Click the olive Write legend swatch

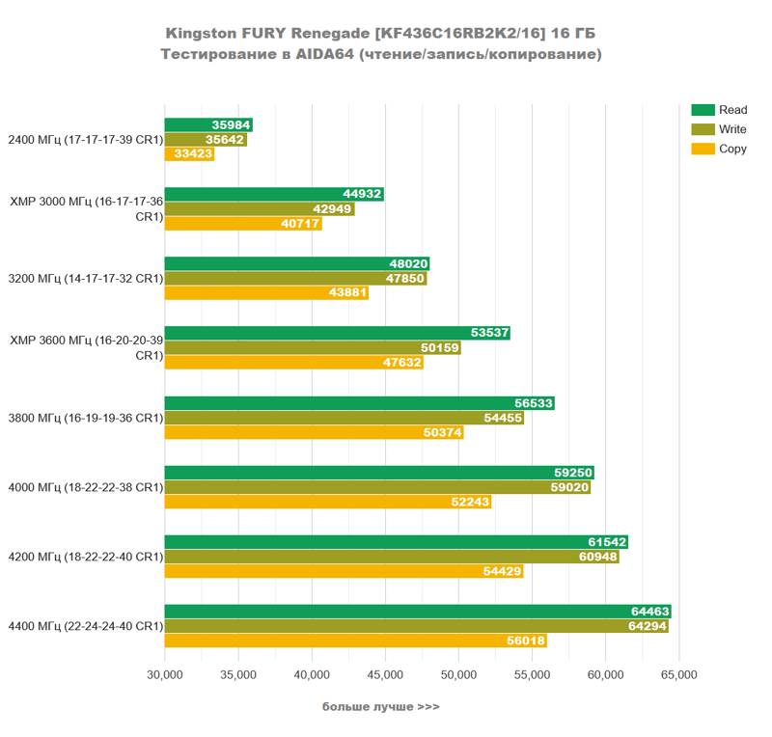click(x=703, y=129)
